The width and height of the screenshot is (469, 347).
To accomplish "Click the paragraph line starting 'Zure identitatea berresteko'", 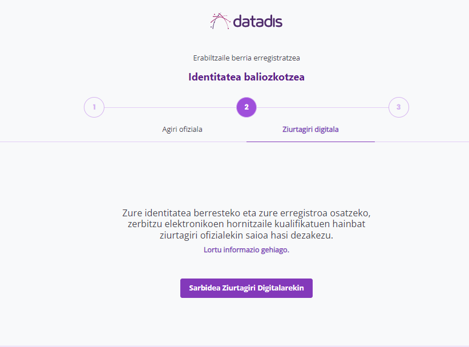I will coord(246,213).
